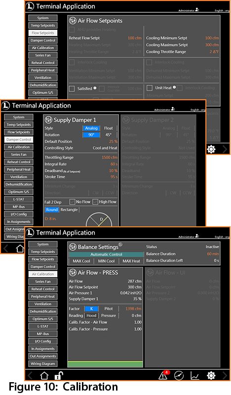Open alarms with red badge icon
Viewport: 231px width, 395px height.
point(164,375)
